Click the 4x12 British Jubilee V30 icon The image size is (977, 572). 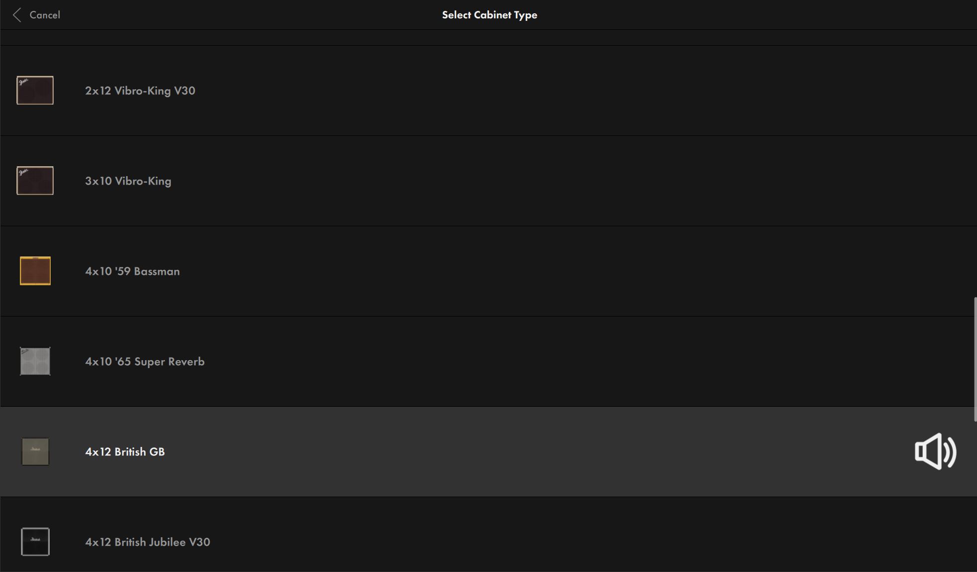[x=35, y=542]
